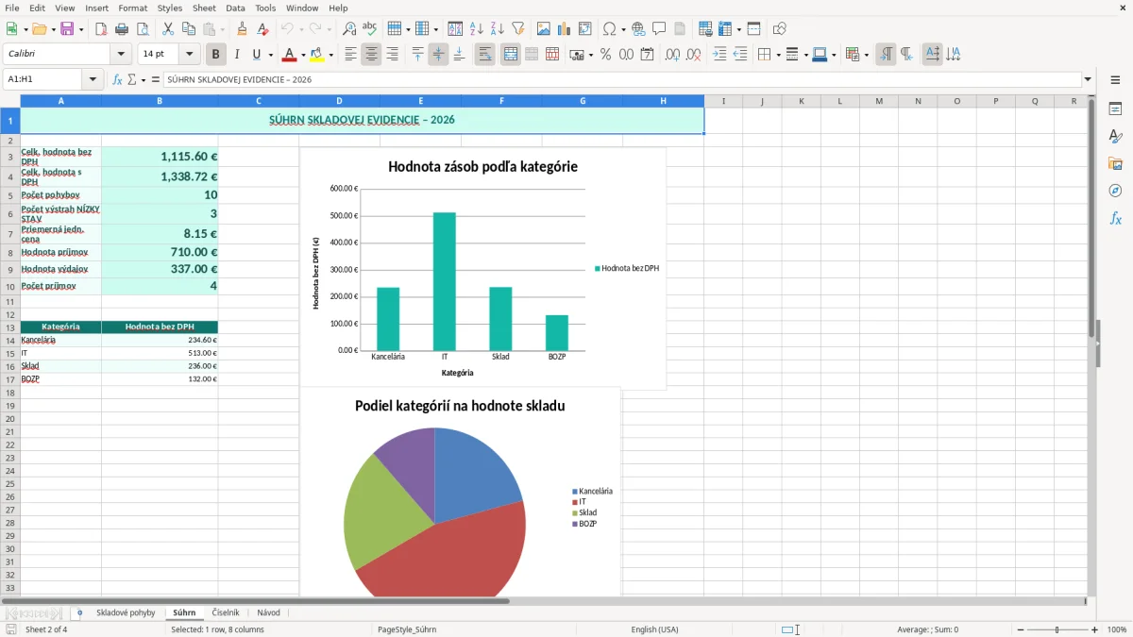Insert a comment
The width and height of the screenshot is (1133, 637).
659,29
